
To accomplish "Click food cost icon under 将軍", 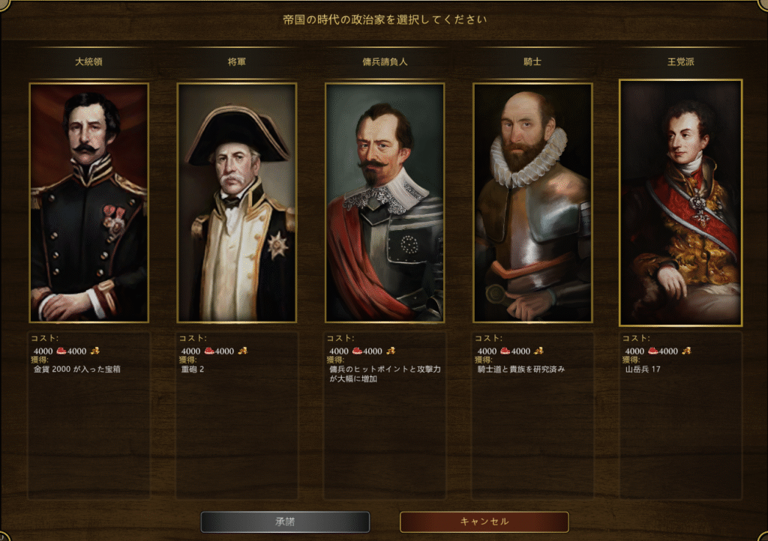I will tap(209, 351).
